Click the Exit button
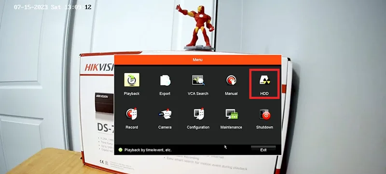The width and height of the screenshot is (386, 174). click(x=263, y=149)
